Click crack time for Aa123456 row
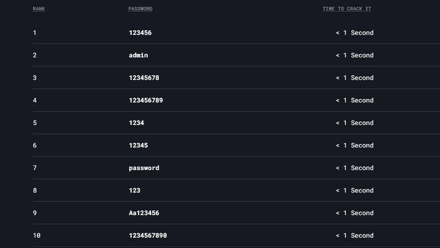Screen dimensions: 440x248 (x=355, y=213)
